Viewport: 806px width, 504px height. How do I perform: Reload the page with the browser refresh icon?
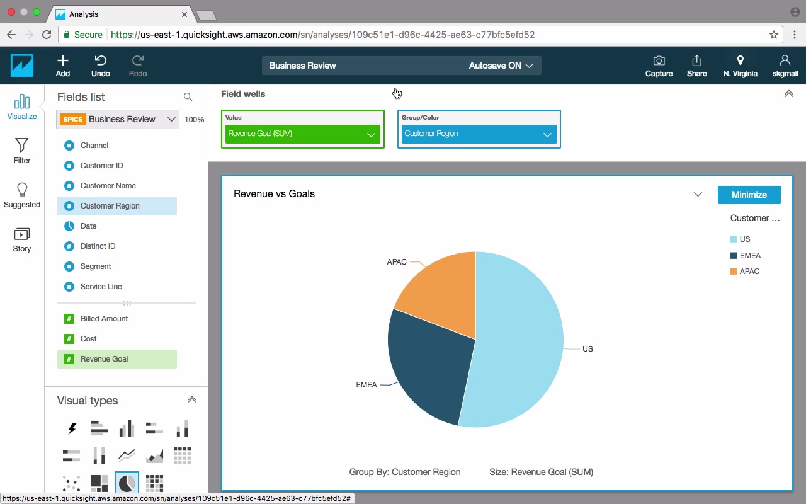47,35
